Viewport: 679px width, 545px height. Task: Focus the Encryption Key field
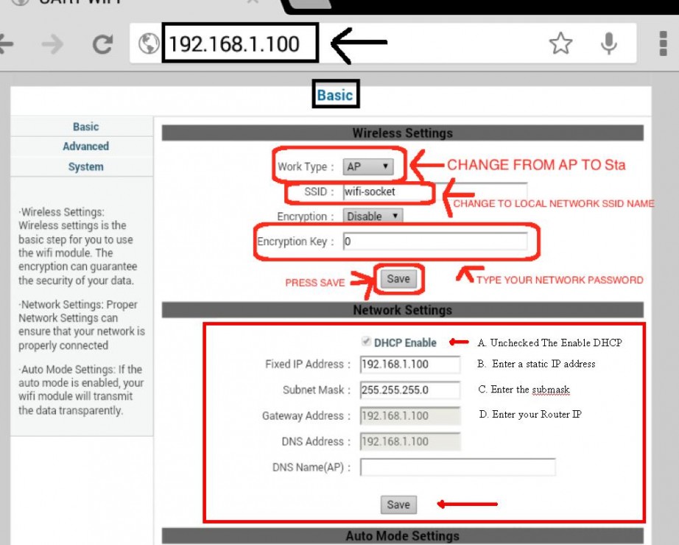pos(435,242)
